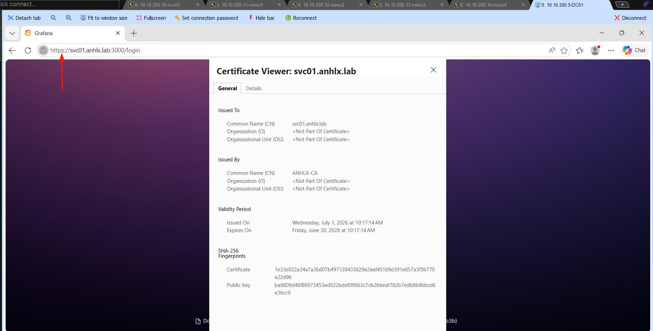
Task: Click the site information lock icon
Action: tap(43, 50)
